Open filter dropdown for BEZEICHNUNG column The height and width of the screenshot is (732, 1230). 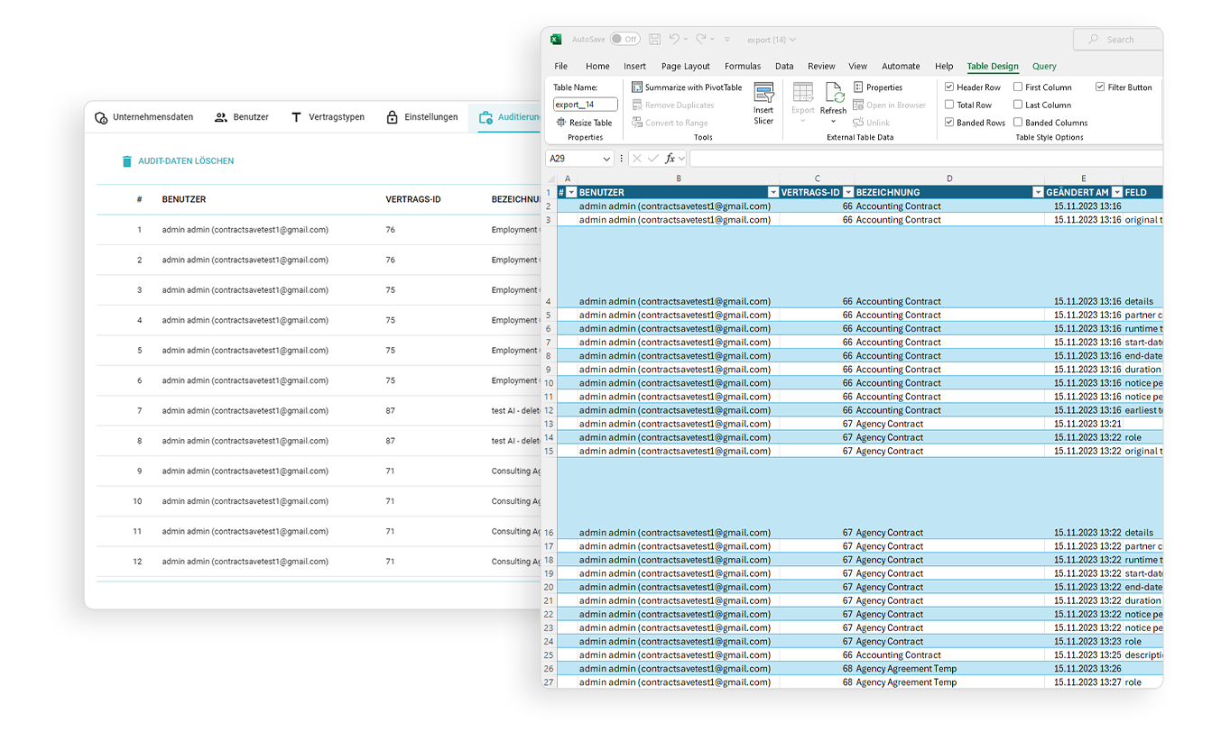point(1038,192)
